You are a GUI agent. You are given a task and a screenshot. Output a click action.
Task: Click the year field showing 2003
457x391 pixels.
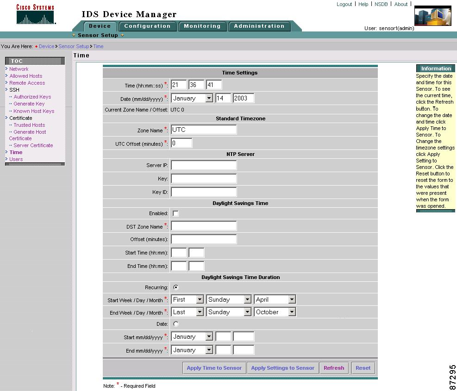(x=244, y=98)
